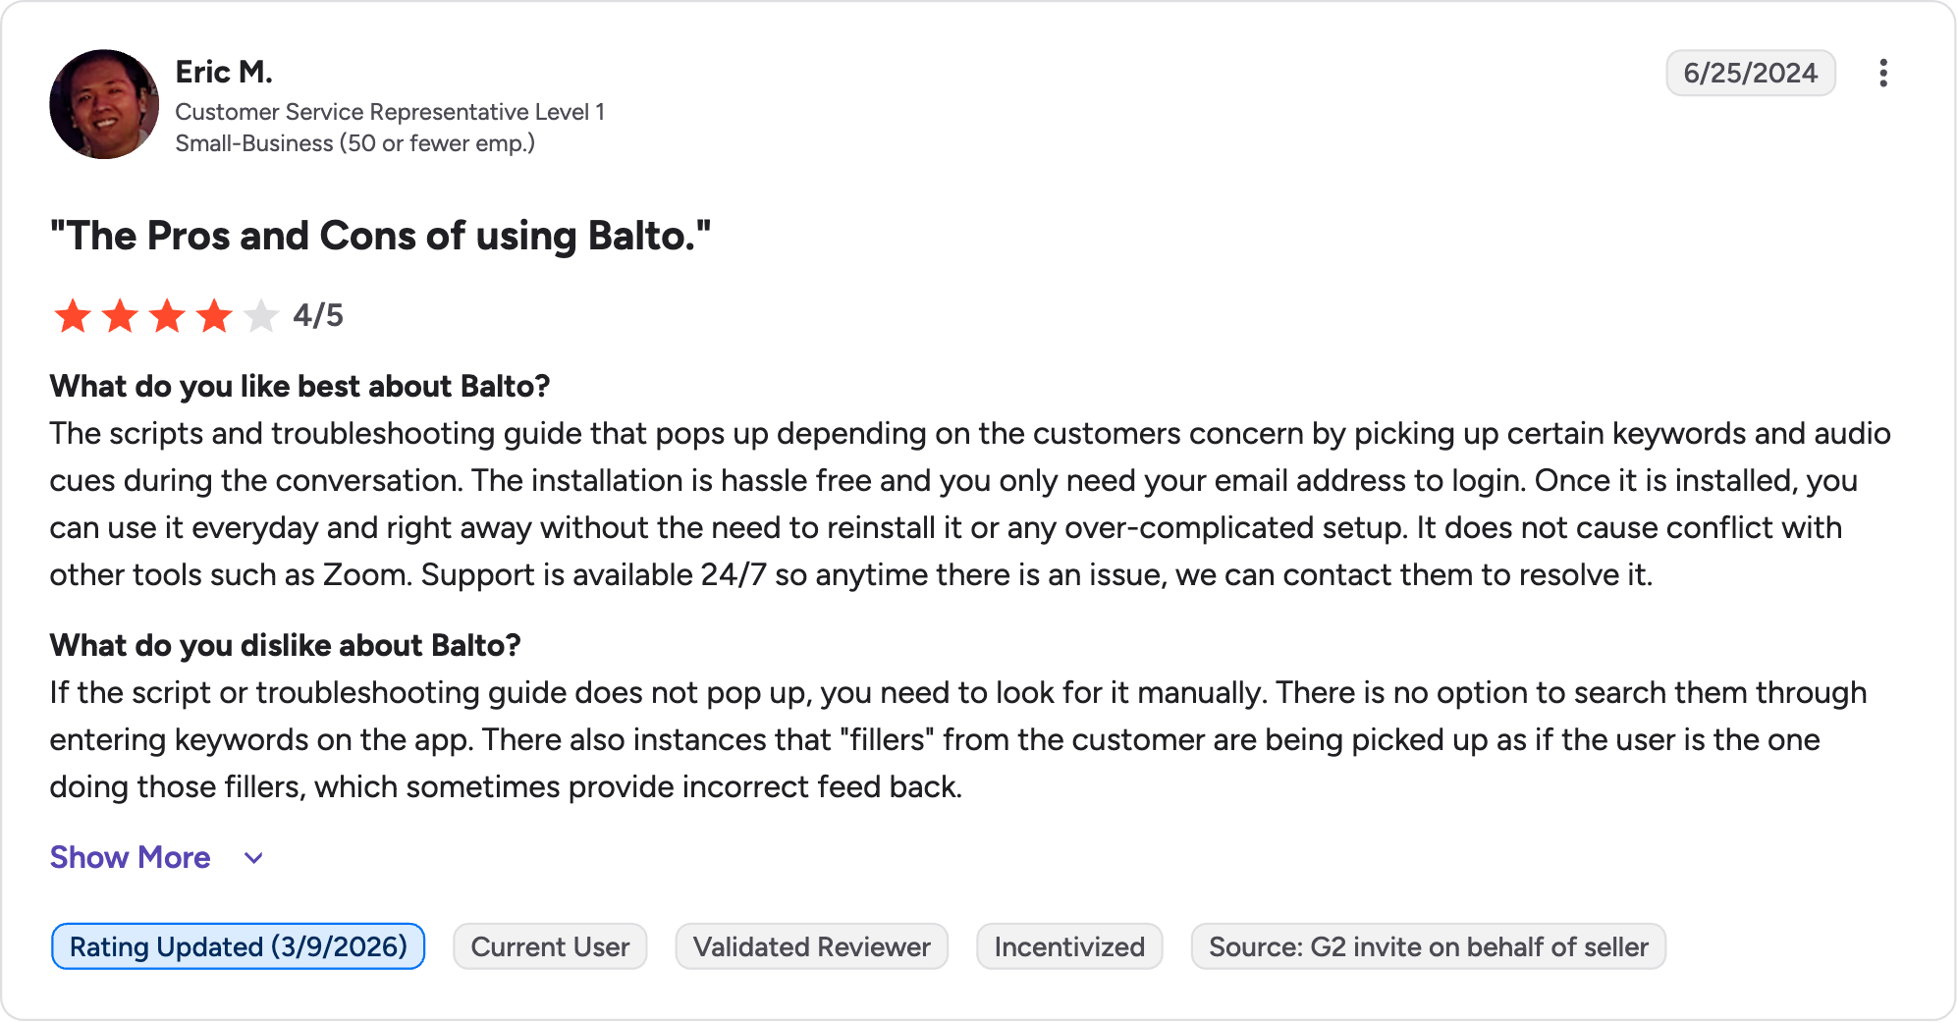Click the 'What do you like best' heading
Screen dimensions: 1958x1023
(x=299, y=386)
